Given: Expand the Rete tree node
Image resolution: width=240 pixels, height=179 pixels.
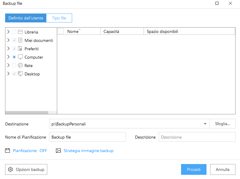Looking at the screenshot, I should tap(8, 66).
